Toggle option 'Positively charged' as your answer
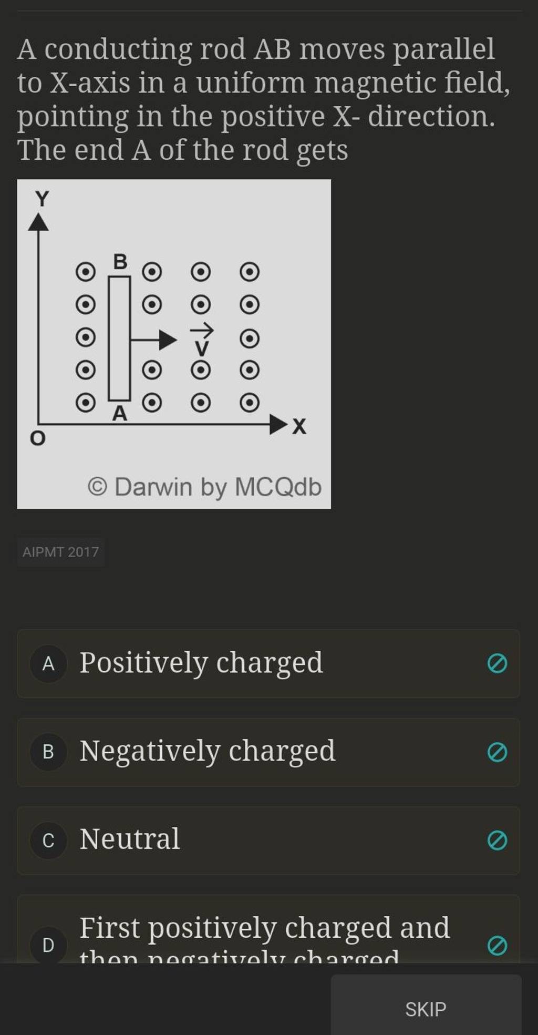The image size is (538, 1035). click(236, 664)
